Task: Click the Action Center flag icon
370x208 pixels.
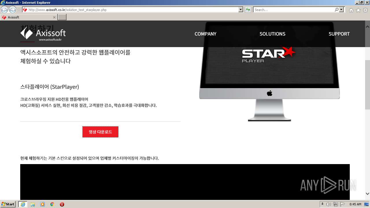Action: pyautogui.click(x=343, y=204)
